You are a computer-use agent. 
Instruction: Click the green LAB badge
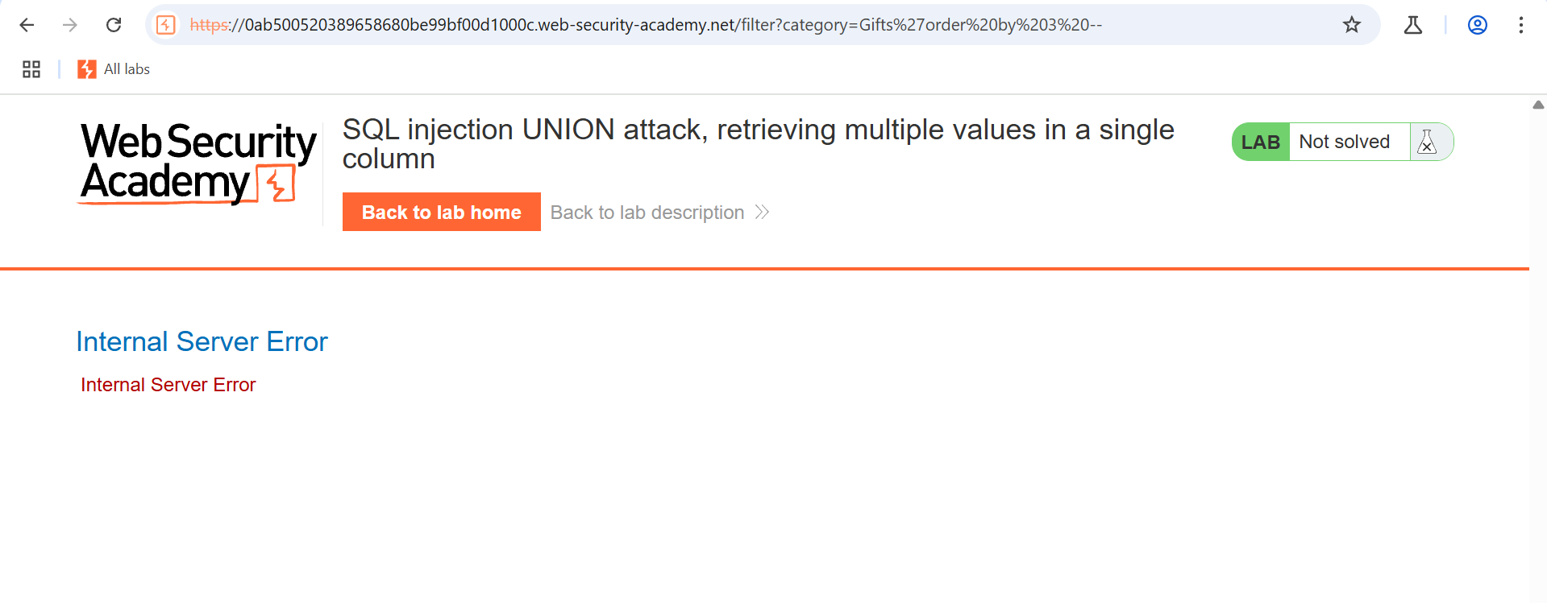click(x=1260, y=142)
